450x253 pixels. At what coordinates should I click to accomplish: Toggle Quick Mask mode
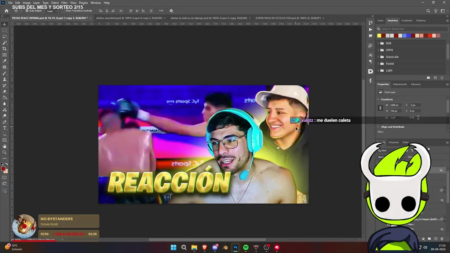coord(5,178)
